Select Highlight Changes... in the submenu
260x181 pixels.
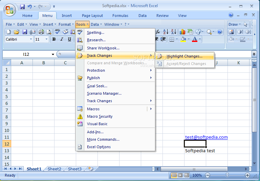pos(185,56)
